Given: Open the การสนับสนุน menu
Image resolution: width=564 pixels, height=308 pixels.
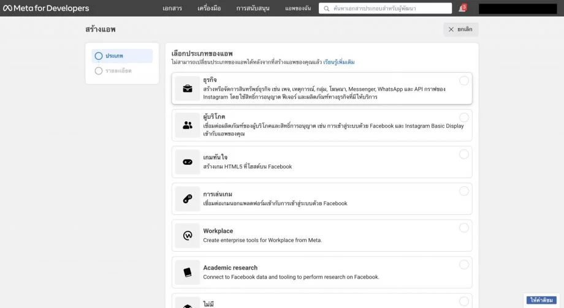Looking at the screenshot, I should (x=253, y=8).
